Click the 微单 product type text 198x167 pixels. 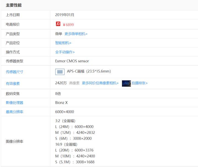coord(59,34)
